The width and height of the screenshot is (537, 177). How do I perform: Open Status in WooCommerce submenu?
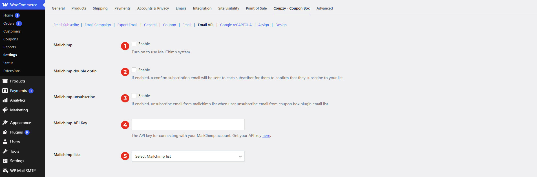pyautogui.click(x=8, y=63)
